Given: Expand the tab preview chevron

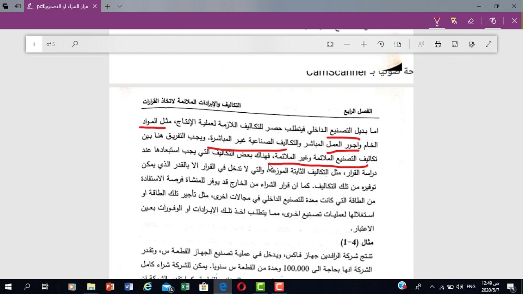Looking at the screenshot, I should coord(120,6).
